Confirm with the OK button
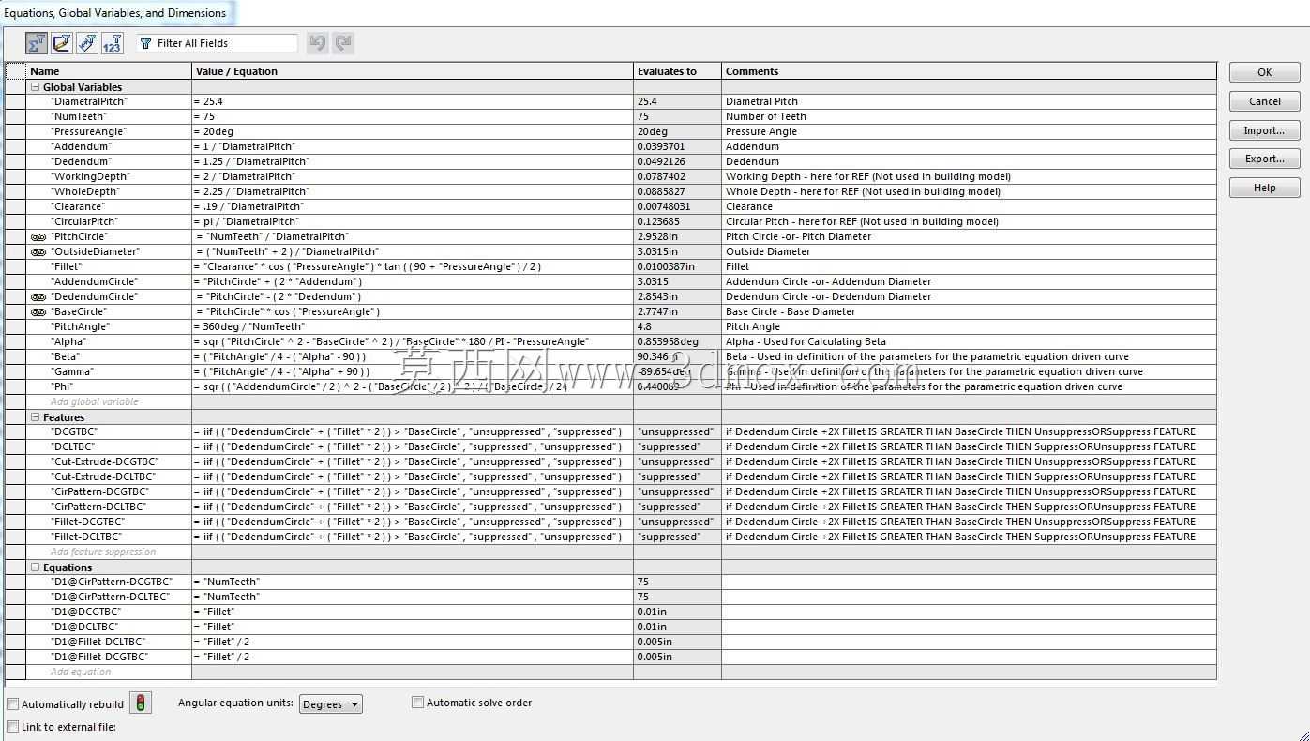Image resolution: width=1310 pixels, height=741 pixels. 1265,72
